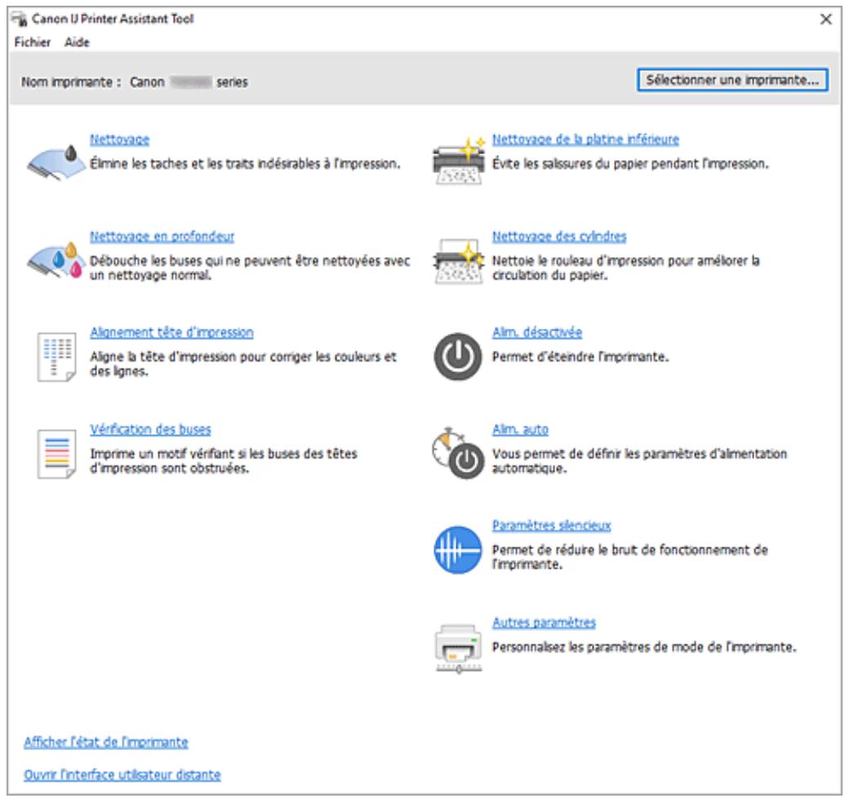Click the Nettoyage ink drop icon
This screenshot has width=845, height=798.
[x=56, y=161]
